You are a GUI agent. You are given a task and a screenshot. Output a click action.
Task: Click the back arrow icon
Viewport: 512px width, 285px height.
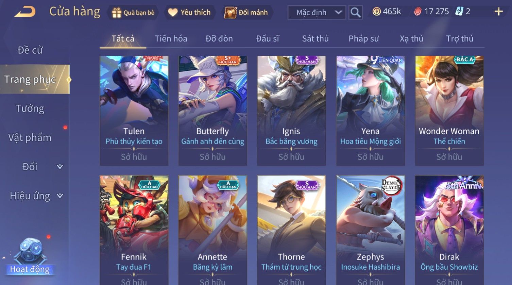pyautogui.click(x=25, y=12)
